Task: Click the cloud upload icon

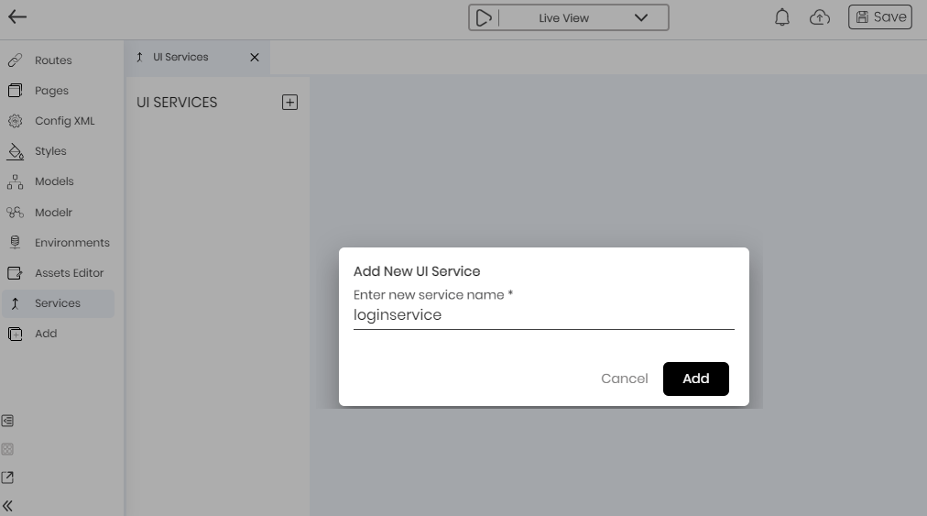Action: point(820,17)
